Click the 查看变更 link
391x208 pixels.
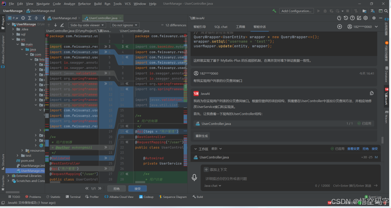tap(353, 149)
